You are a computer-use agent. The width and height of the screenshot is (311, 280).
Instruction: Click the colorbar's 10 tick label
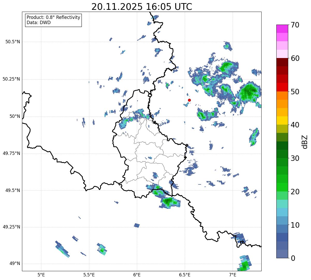click(295, 225)
